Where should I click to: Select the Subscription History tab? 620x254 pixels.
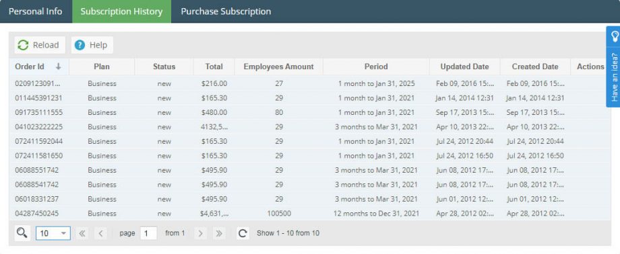121,11
